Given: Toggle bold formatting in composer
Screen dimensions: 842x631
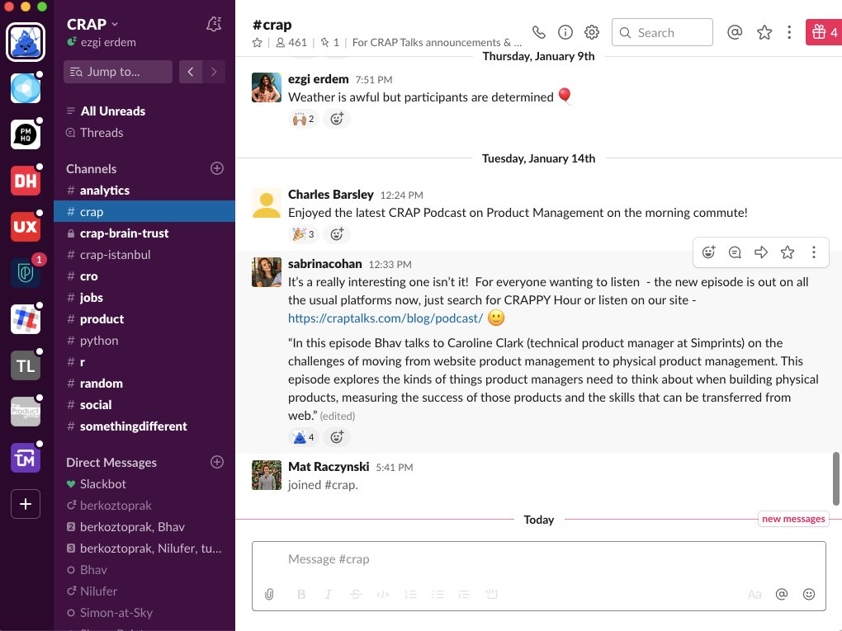Looking at the screenshot, I should tap(301, 594).
